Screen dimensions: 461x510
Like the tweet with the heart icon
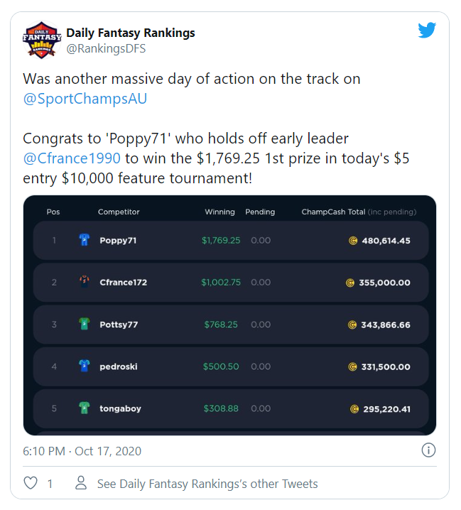click(31, 483)
